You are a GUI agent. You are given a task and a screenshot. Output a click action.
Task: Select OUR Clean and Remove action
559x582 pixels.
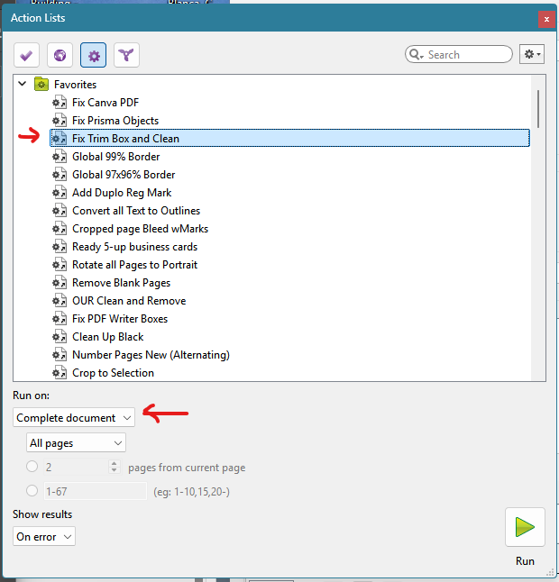129,301
